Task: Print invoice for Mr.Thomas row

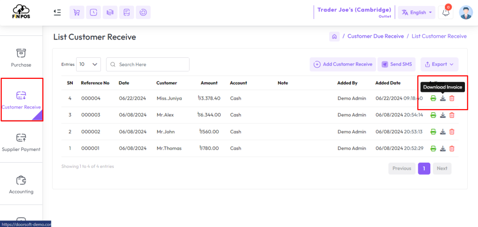Action: click(x=433, y=149)
